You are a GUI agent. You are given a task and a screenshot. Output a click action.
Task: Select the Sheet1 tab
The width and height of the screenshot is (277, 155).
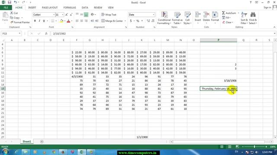[27, 142]
